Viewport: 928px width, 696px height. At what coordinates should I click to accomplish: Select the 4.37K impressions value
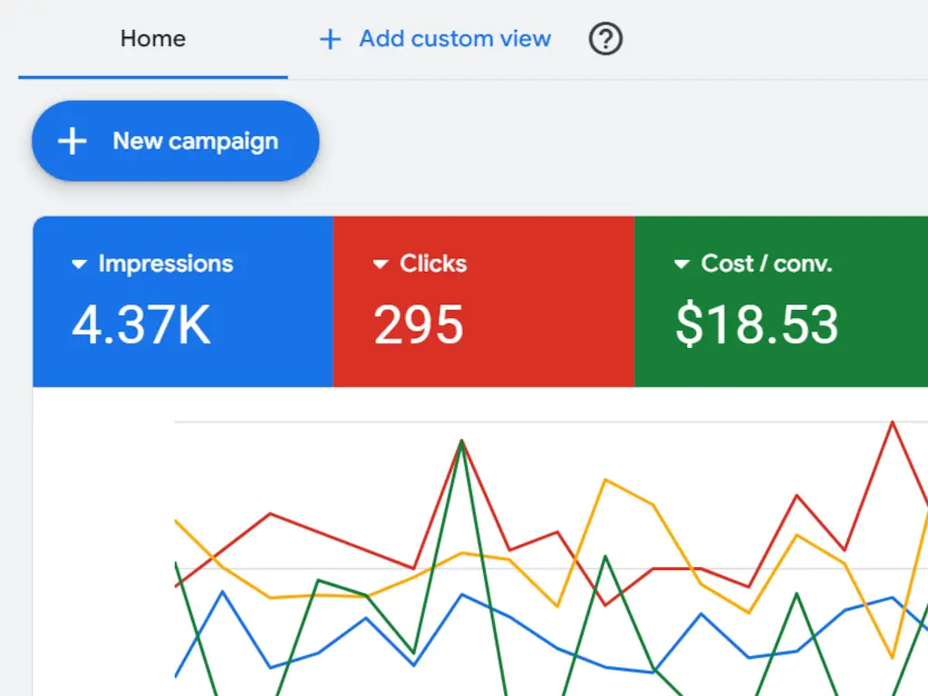point(140,324)
